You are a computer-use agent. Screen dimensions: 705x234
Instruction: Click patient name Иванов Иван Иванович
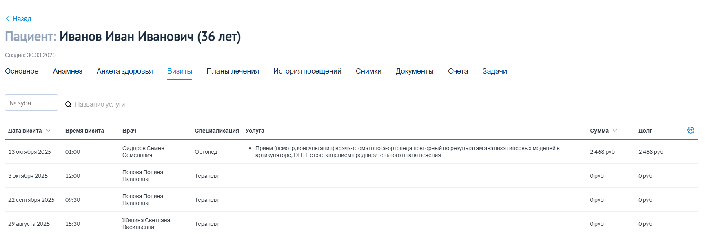click(x=126, y=37)
